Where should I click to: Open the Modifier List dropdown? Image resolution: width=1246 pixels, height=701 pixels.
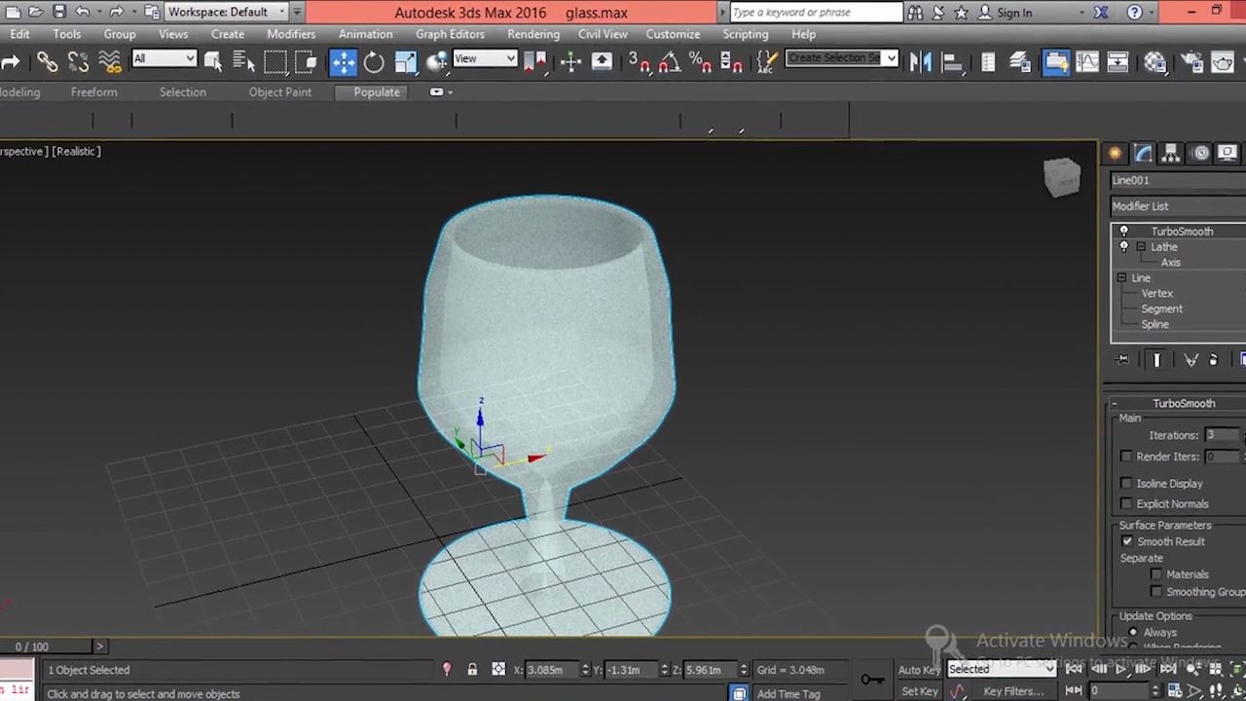click(x=1176, y=205)
